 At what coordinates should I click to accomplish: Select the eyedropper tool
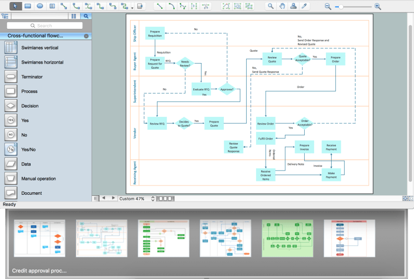tap(305, 6)
